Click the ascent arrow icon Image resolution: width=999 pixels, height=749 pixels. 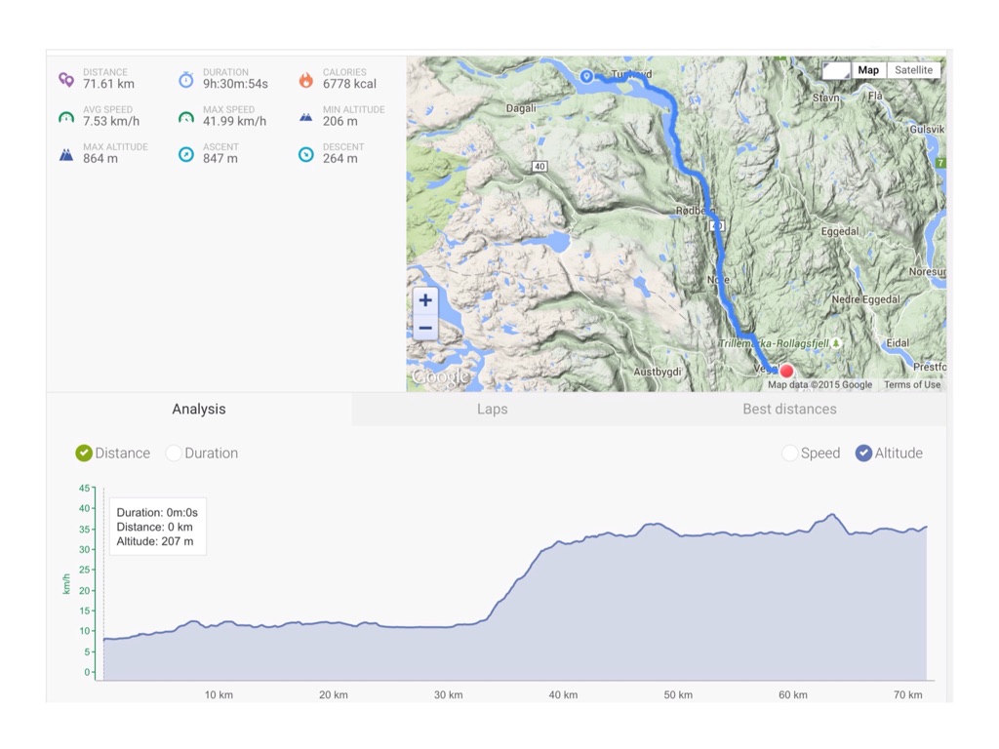point(186,154)
